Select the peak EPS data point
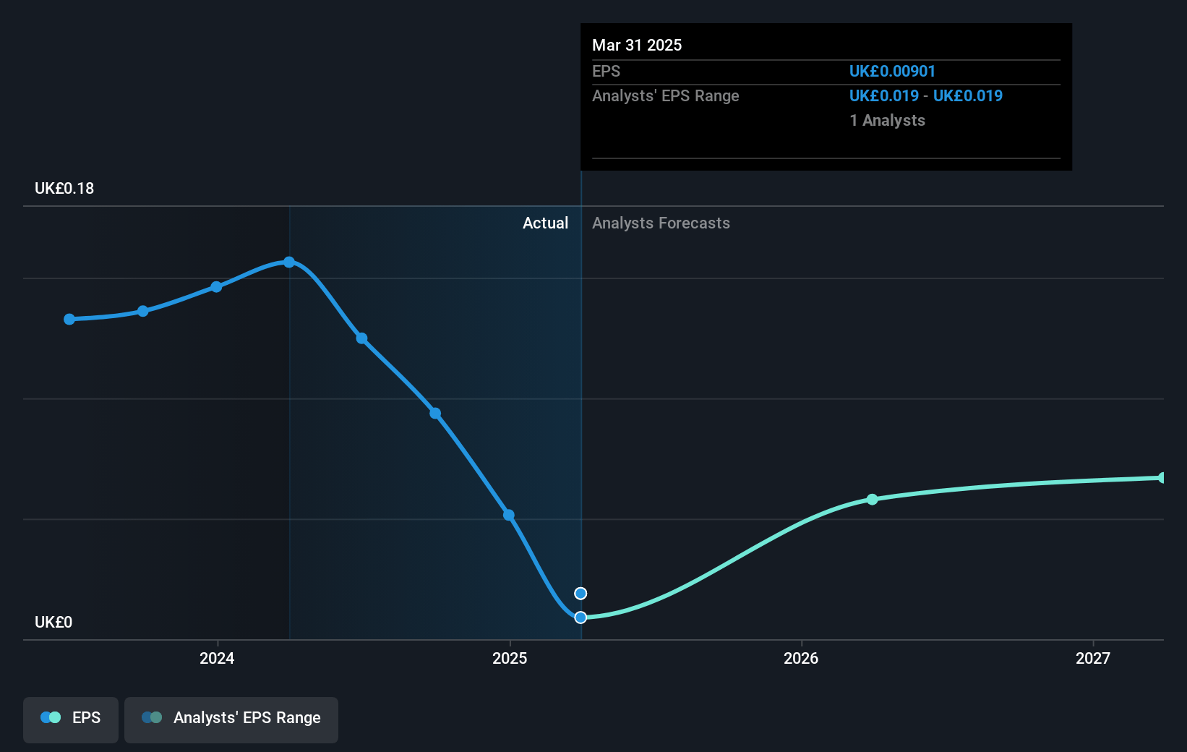This screenshot has width=1187, height=752. pyautogui.click(x=289, y=262)
